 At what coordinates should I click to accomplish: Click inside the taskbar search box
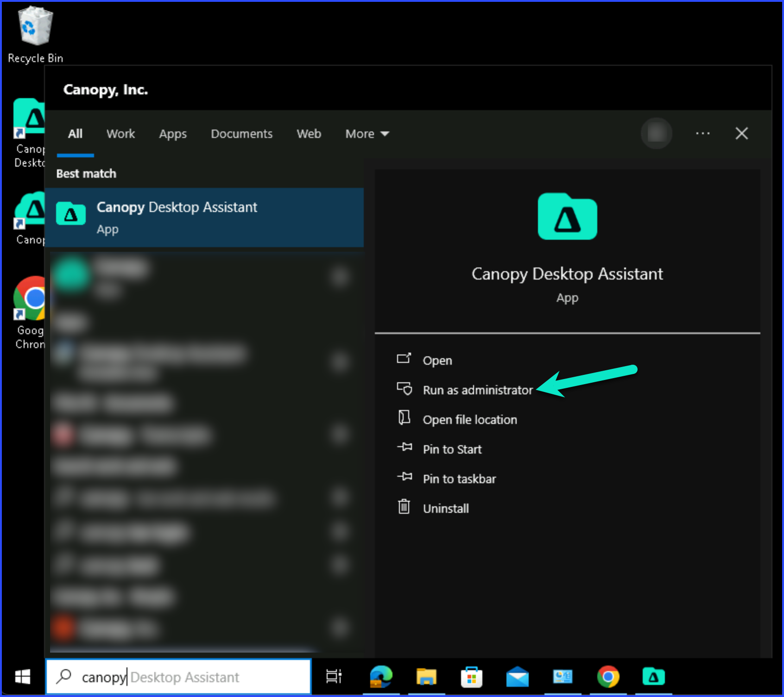tap(178, 677)
